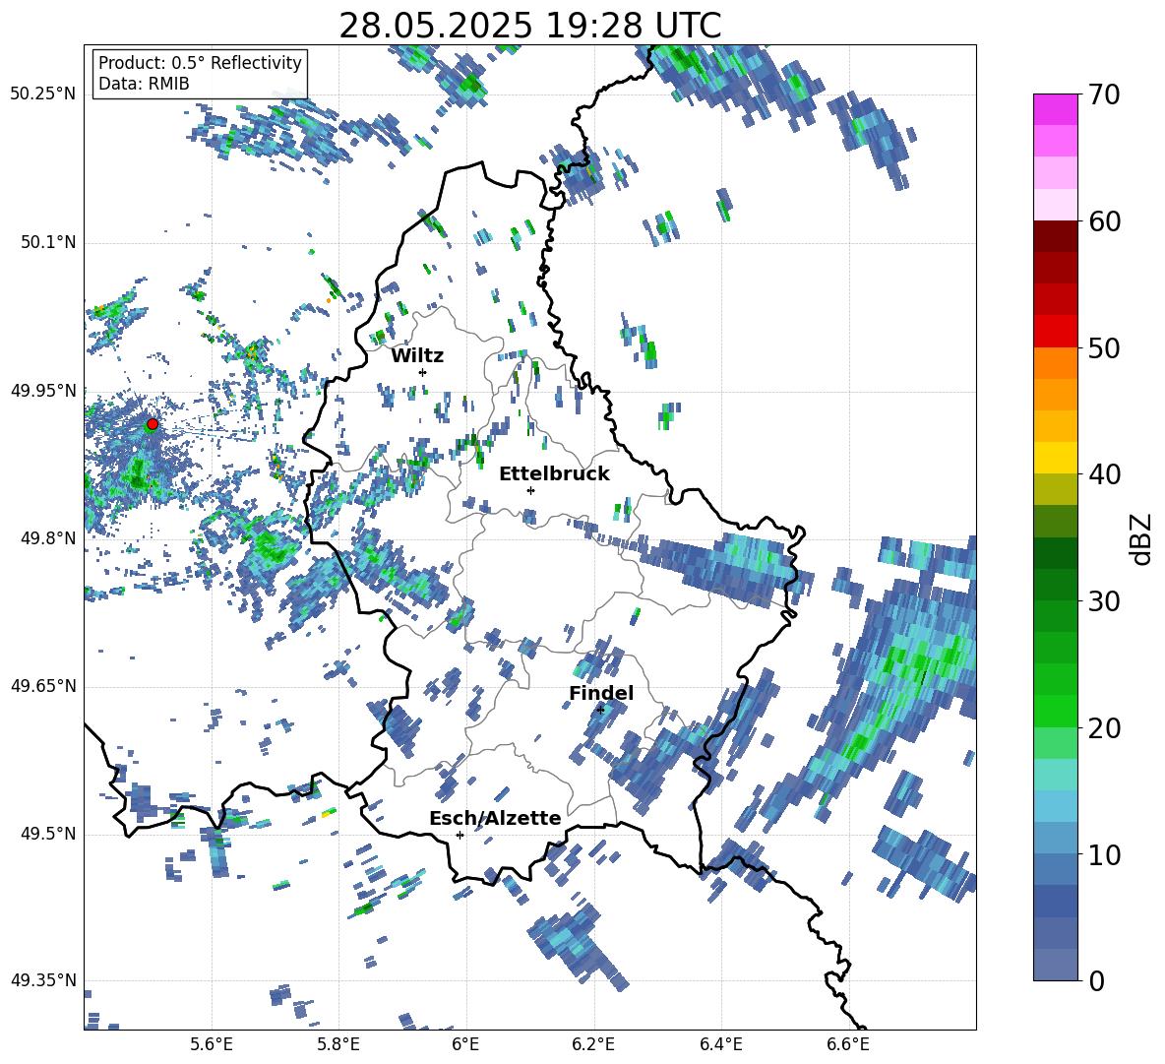Click the Esch/Alzette city label
This screenshot has height=1064, width=1165.
click(x=496, y=818)
